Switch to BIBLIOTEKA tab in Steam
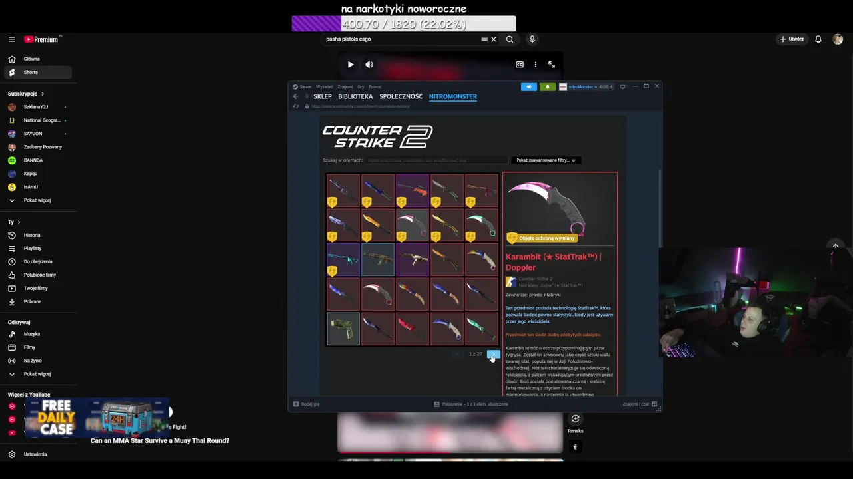Screen dimensions: 853x479 [355, 96]
